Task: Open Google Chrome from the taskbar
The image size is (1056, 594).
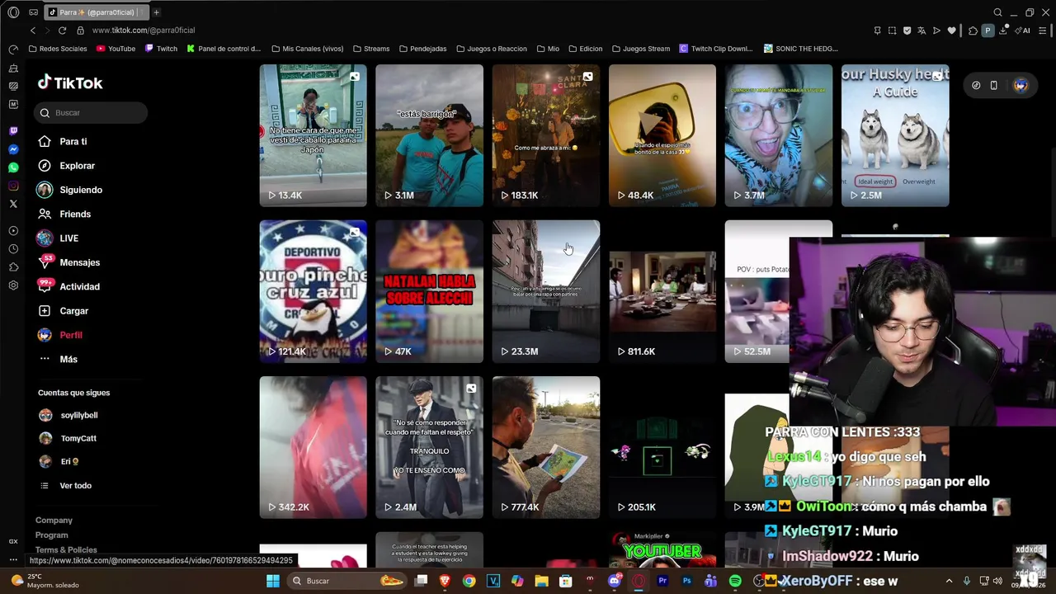Action: click(x=469, y=581)
